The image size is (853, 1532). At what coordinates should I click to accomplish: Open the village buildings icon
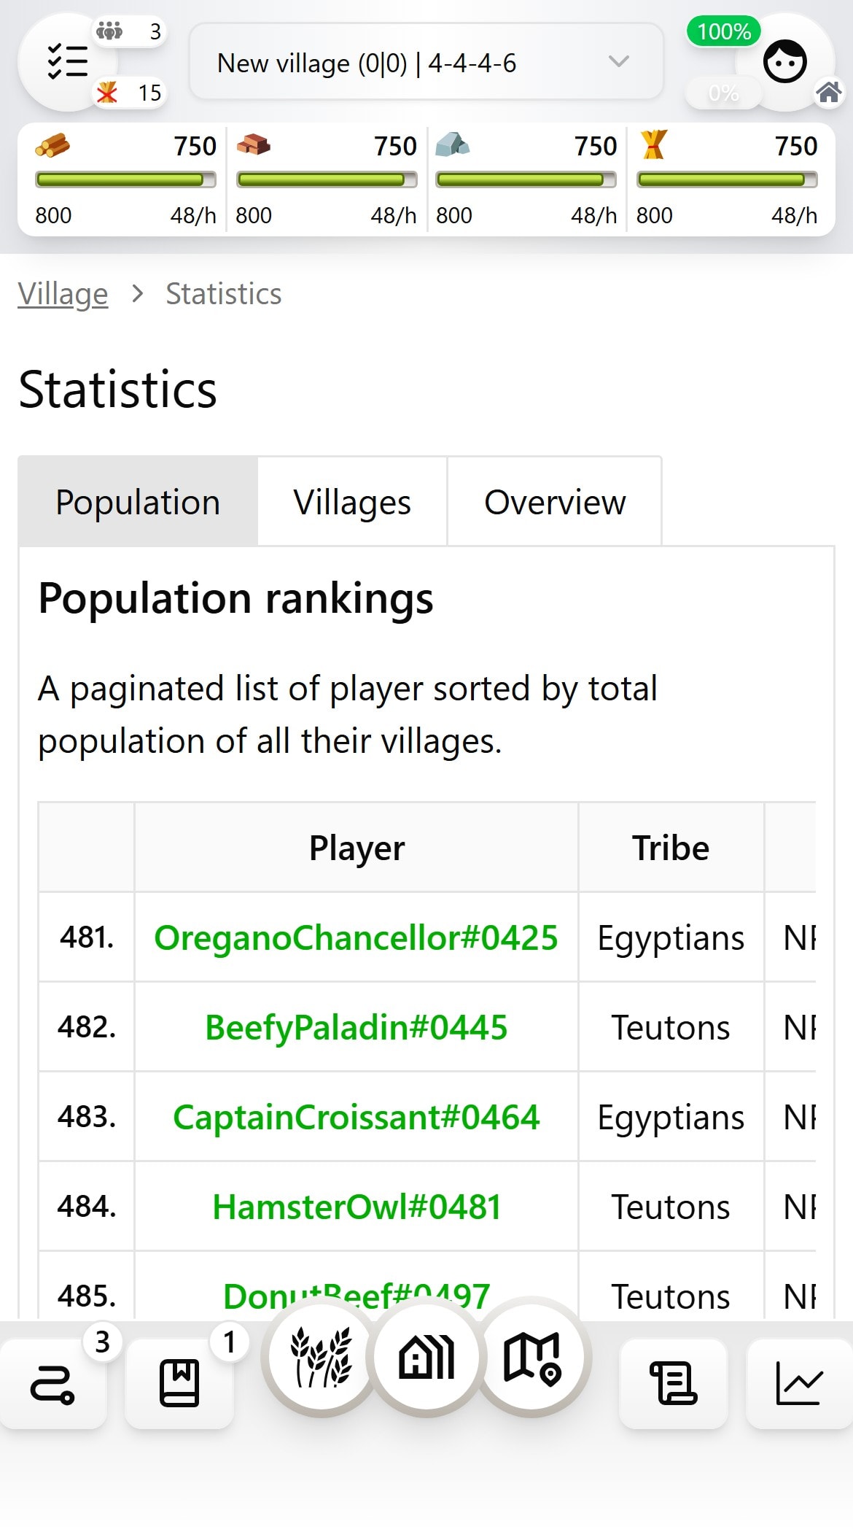tap(426, 1358)
